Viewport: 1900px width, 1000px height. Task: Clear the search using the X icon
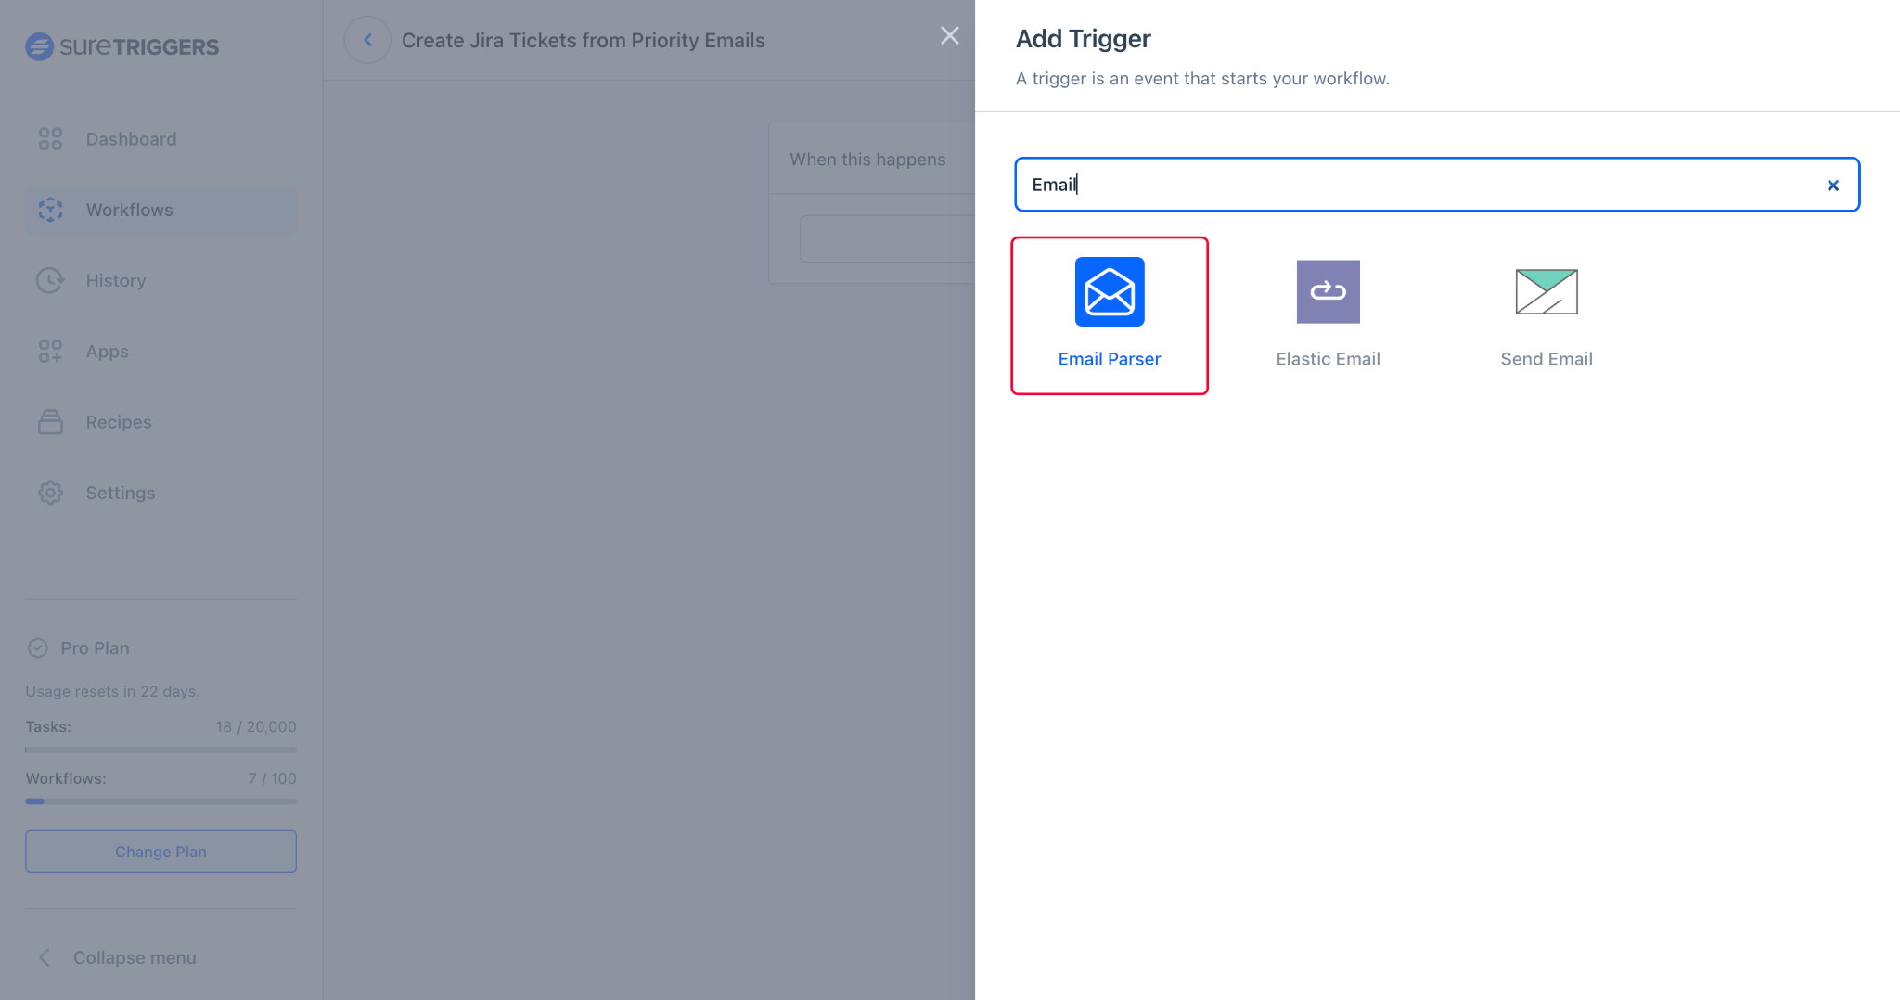[1833, 185]
